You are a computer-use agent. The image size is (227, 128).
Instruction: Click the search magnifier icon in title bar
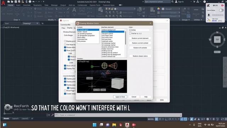tap(172, 1)
